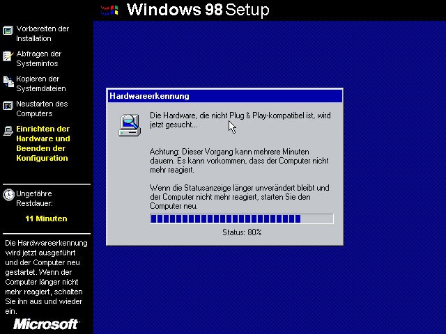
Task: Click the 11 Minuten remaining time text
Action: pyautogui.click(x=46, y=218)
